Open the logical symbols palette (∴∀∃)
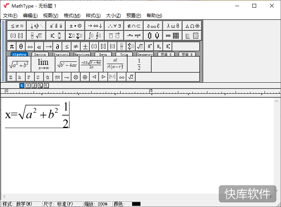 114,26
